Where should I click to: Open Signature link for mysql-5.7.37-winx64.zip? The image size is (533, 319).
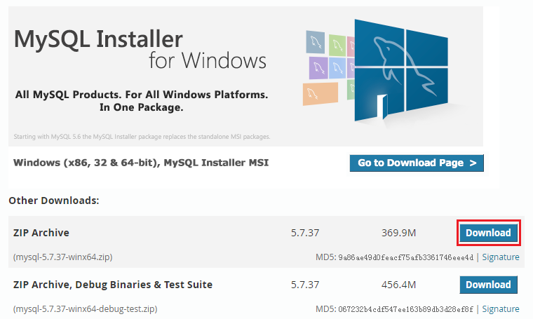[500, 257]
